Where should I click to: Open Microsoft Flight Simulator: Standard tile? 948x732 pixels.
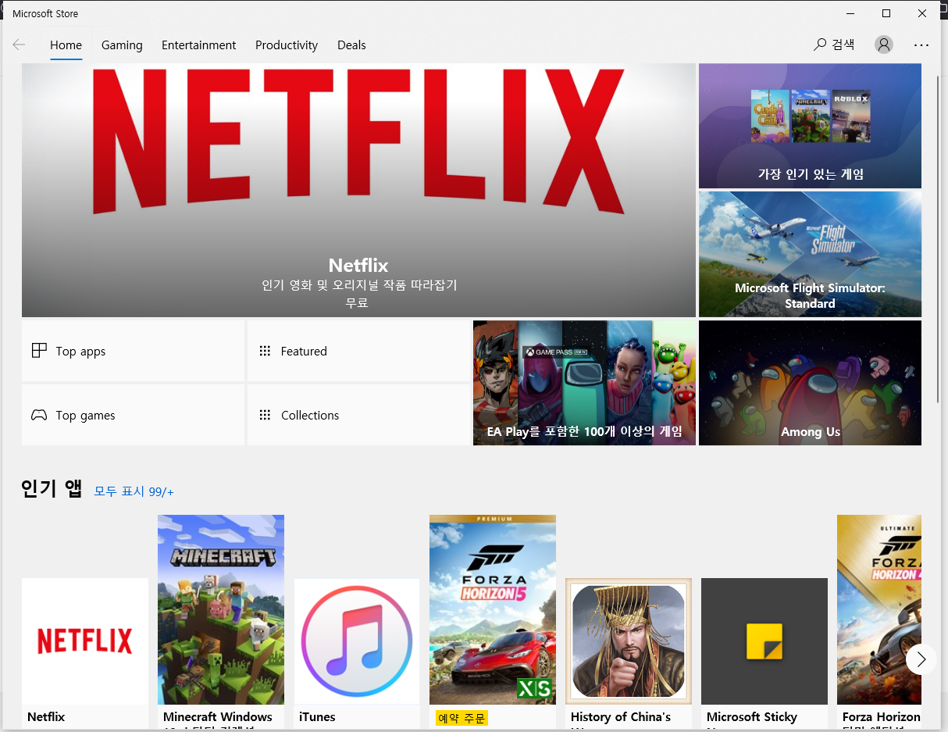(x=810, y=254)
